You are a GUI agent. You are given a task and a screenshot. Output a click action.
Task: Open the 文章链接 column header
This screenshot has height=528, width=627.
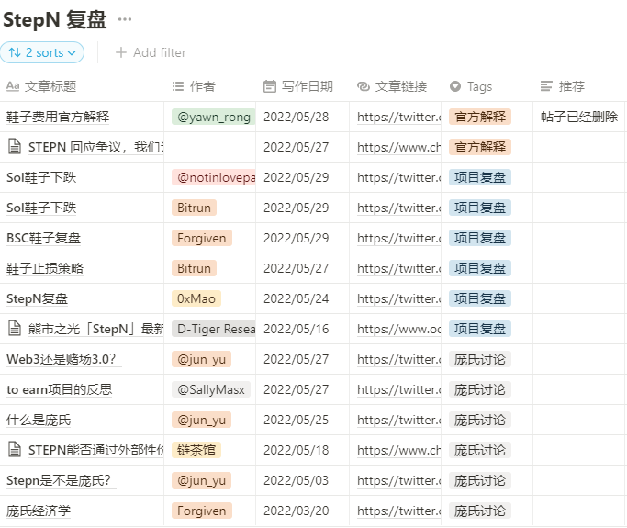point(392,86)
